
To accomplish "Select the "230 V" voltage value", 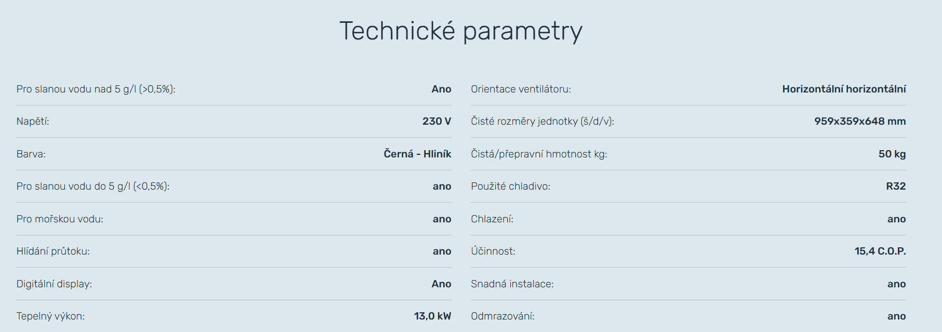I will click(436, 122).
